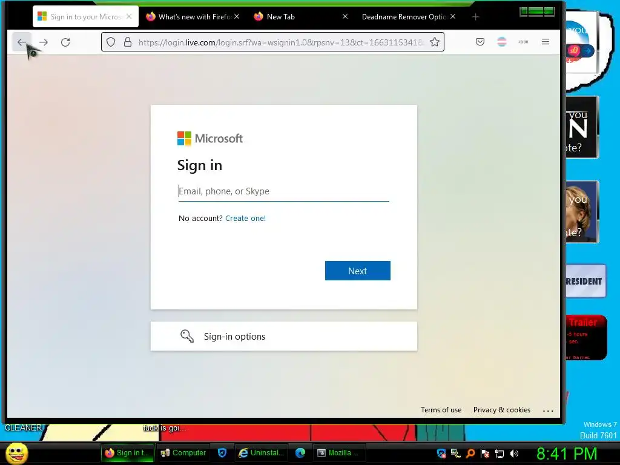Close the New Tab tab
The image size is (620, 465).
[345, 16]
